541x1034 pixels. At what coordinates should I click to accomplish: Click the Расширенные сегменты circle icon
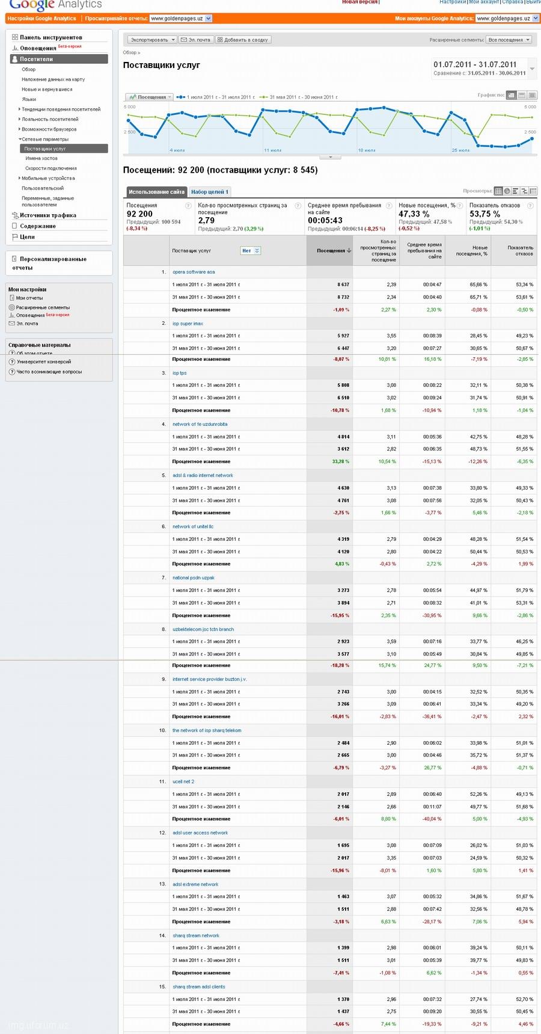[x=12, y=307]
